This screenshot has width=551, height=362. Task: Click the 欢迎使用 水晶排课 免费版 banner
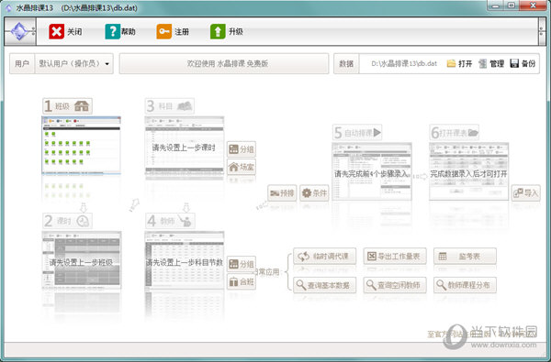(224, 63)
